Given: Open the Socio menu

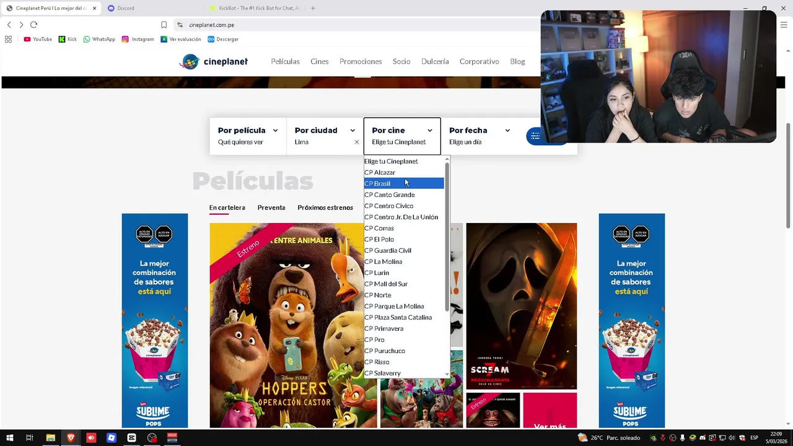Looking at the screenshot, I should click(401, 61).
